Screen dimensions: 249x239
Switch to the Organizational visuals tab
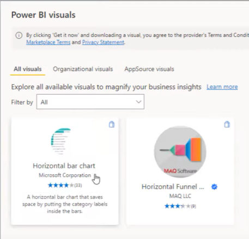tap(83, 69)
